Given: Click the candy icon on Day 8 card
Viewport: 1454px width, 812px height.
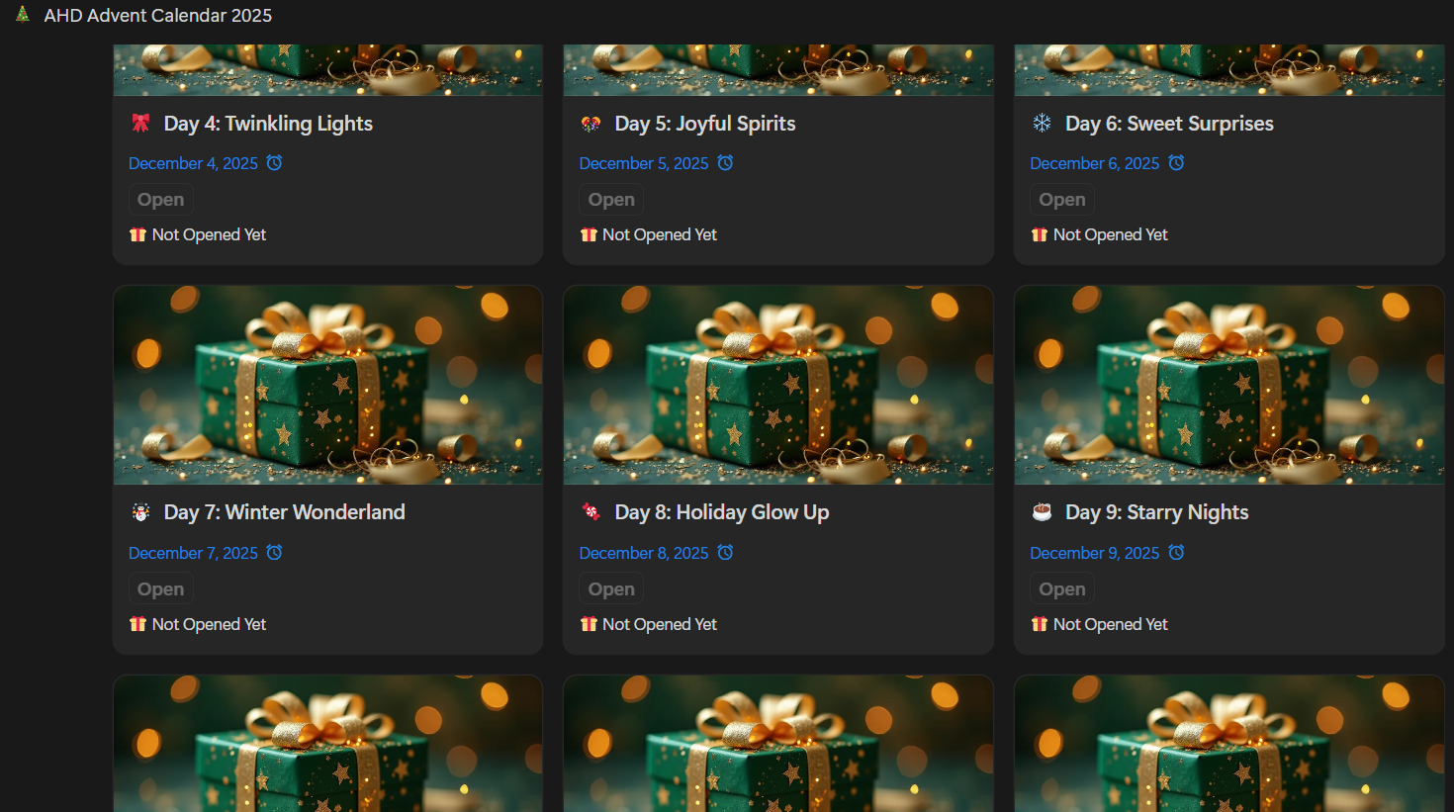Looking at the screenshot, I should click(x=591, y=512).
